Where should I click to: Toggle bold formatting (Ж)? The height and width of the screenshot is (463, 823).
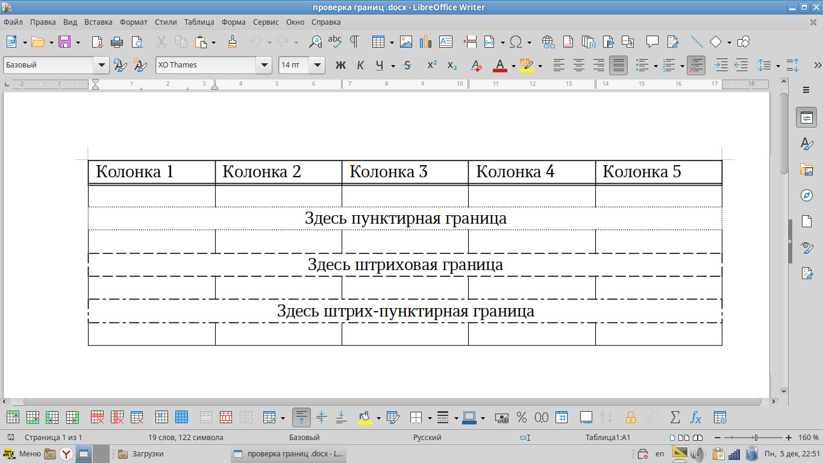point(340,65)
